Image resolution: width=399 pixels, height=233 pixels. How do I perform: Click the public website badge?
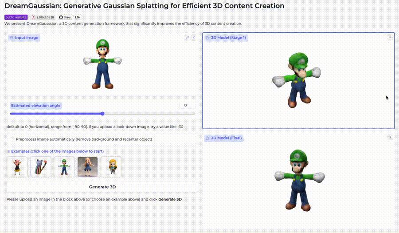[16, 17]
